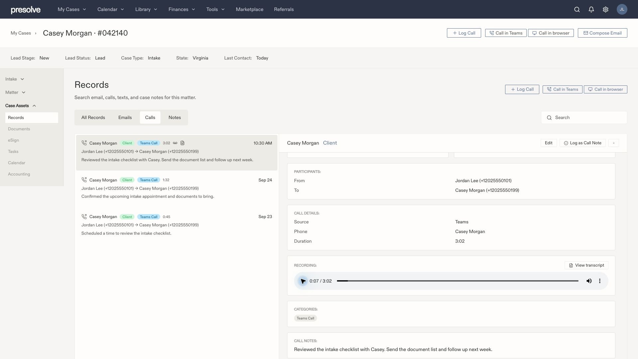Image resolution: width=638 pixels, height=359 pixels.
Task: Click transcript icon on 10:30 AM call
Action: [182, 143]
